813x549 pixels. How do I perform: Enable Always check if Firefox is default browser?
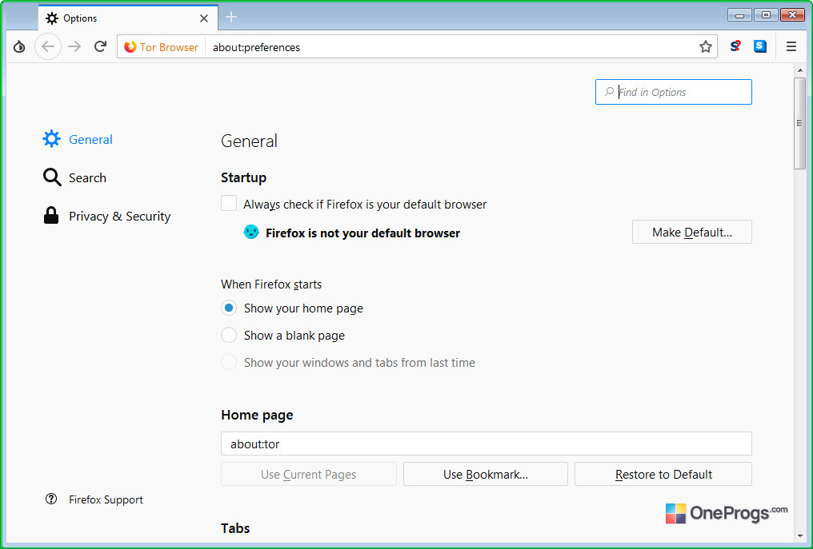coord(229,204)
